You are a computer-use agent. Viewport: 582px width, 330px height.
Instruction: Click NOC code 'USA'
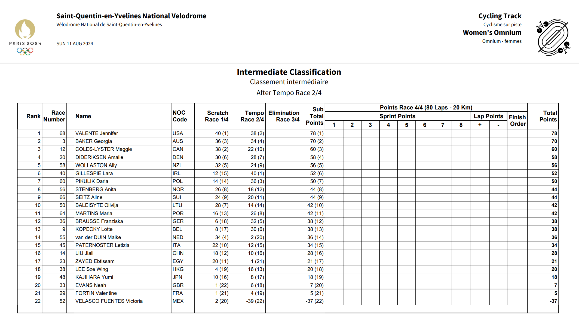pos(178,133)
